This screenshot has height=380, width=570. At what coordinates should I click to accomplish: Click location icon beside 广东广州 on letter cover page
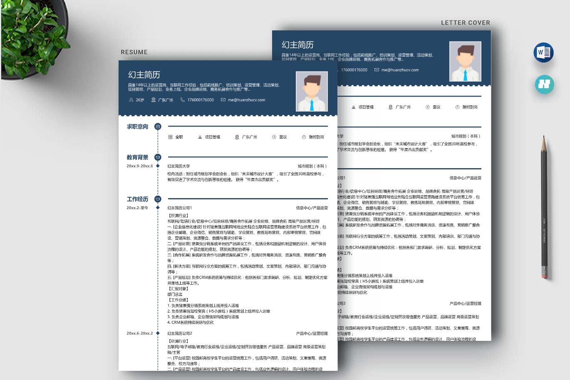point(391,107)
